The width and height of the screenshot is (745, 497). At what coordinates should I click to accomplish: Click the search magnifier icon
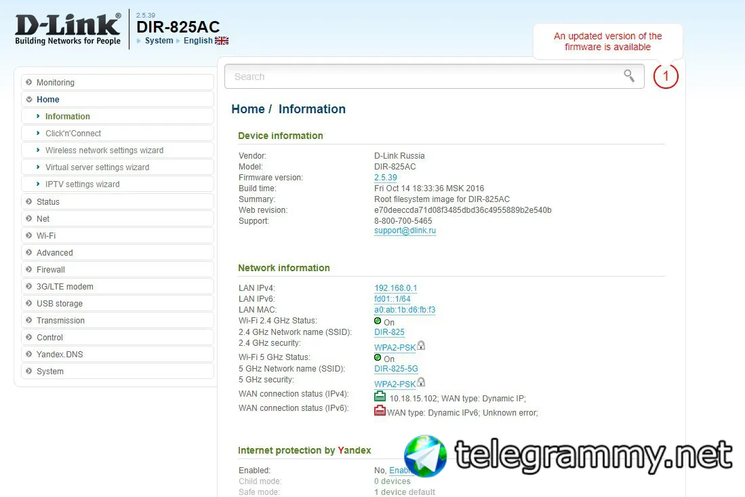(629, 75)
